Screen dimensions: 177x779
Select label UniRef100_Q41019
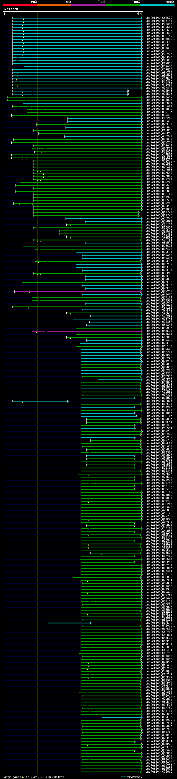159,85
